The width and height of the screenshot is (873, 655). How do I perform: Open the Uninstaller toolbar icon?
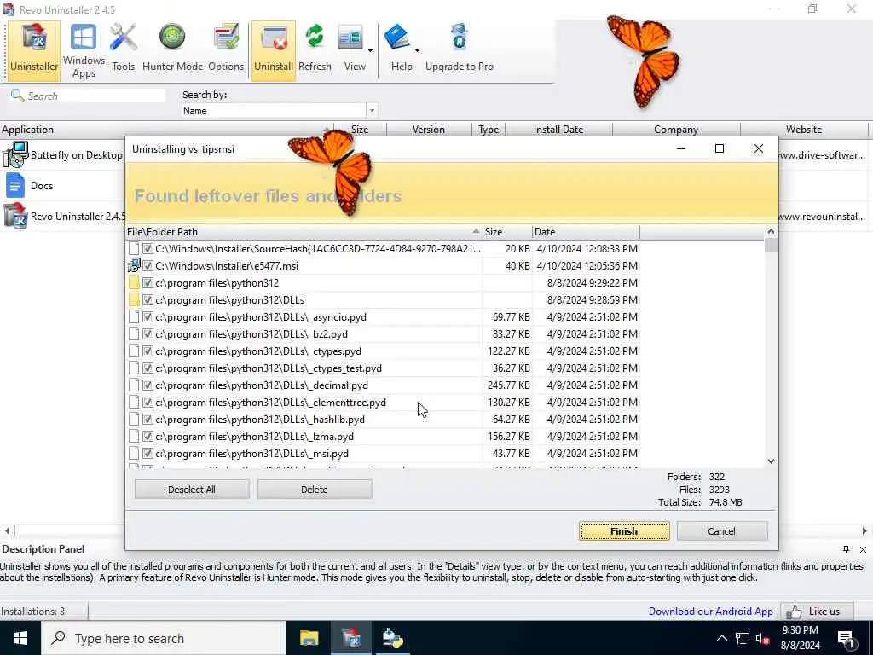[34, 50]
